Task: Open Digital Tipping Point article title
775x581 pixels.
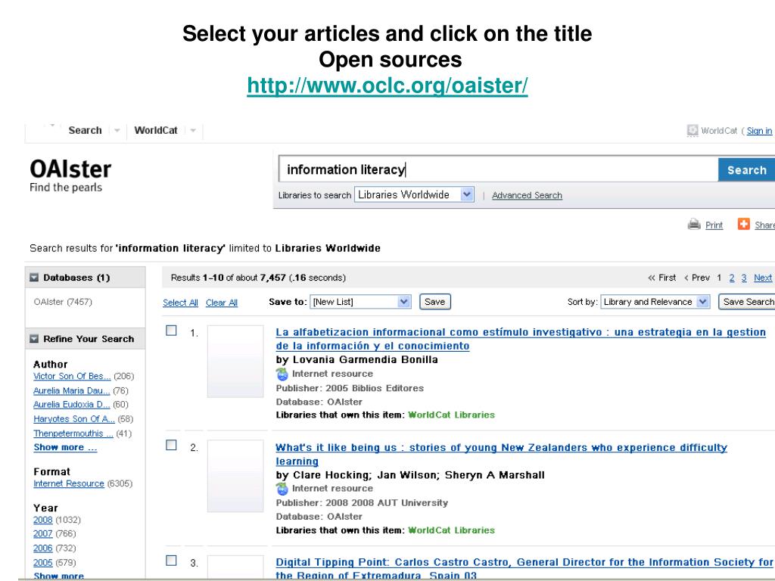Action: pyautogui.click(x=524, y=568)
